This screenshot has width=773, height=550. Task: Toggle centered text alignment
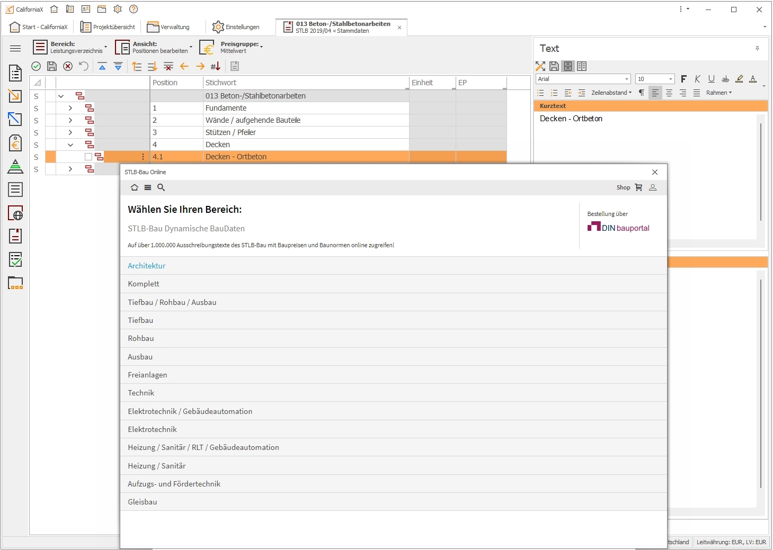(x=669, y=93)
